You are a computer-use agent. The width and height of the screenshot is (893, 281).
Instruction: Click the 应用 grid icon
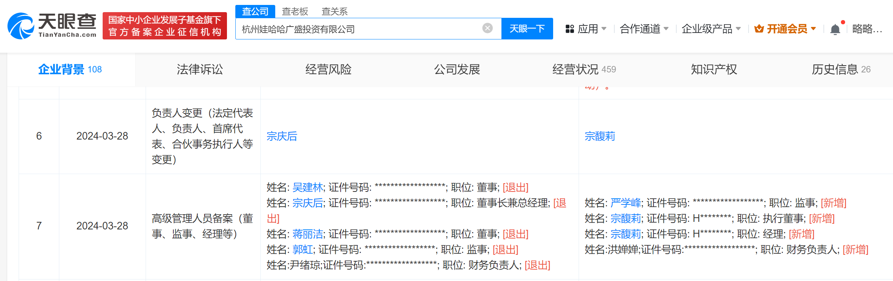[569, 29]
